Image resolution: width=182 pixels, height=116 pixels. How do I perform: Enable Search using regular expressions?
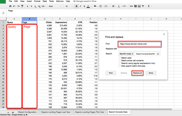pos(120,63)
